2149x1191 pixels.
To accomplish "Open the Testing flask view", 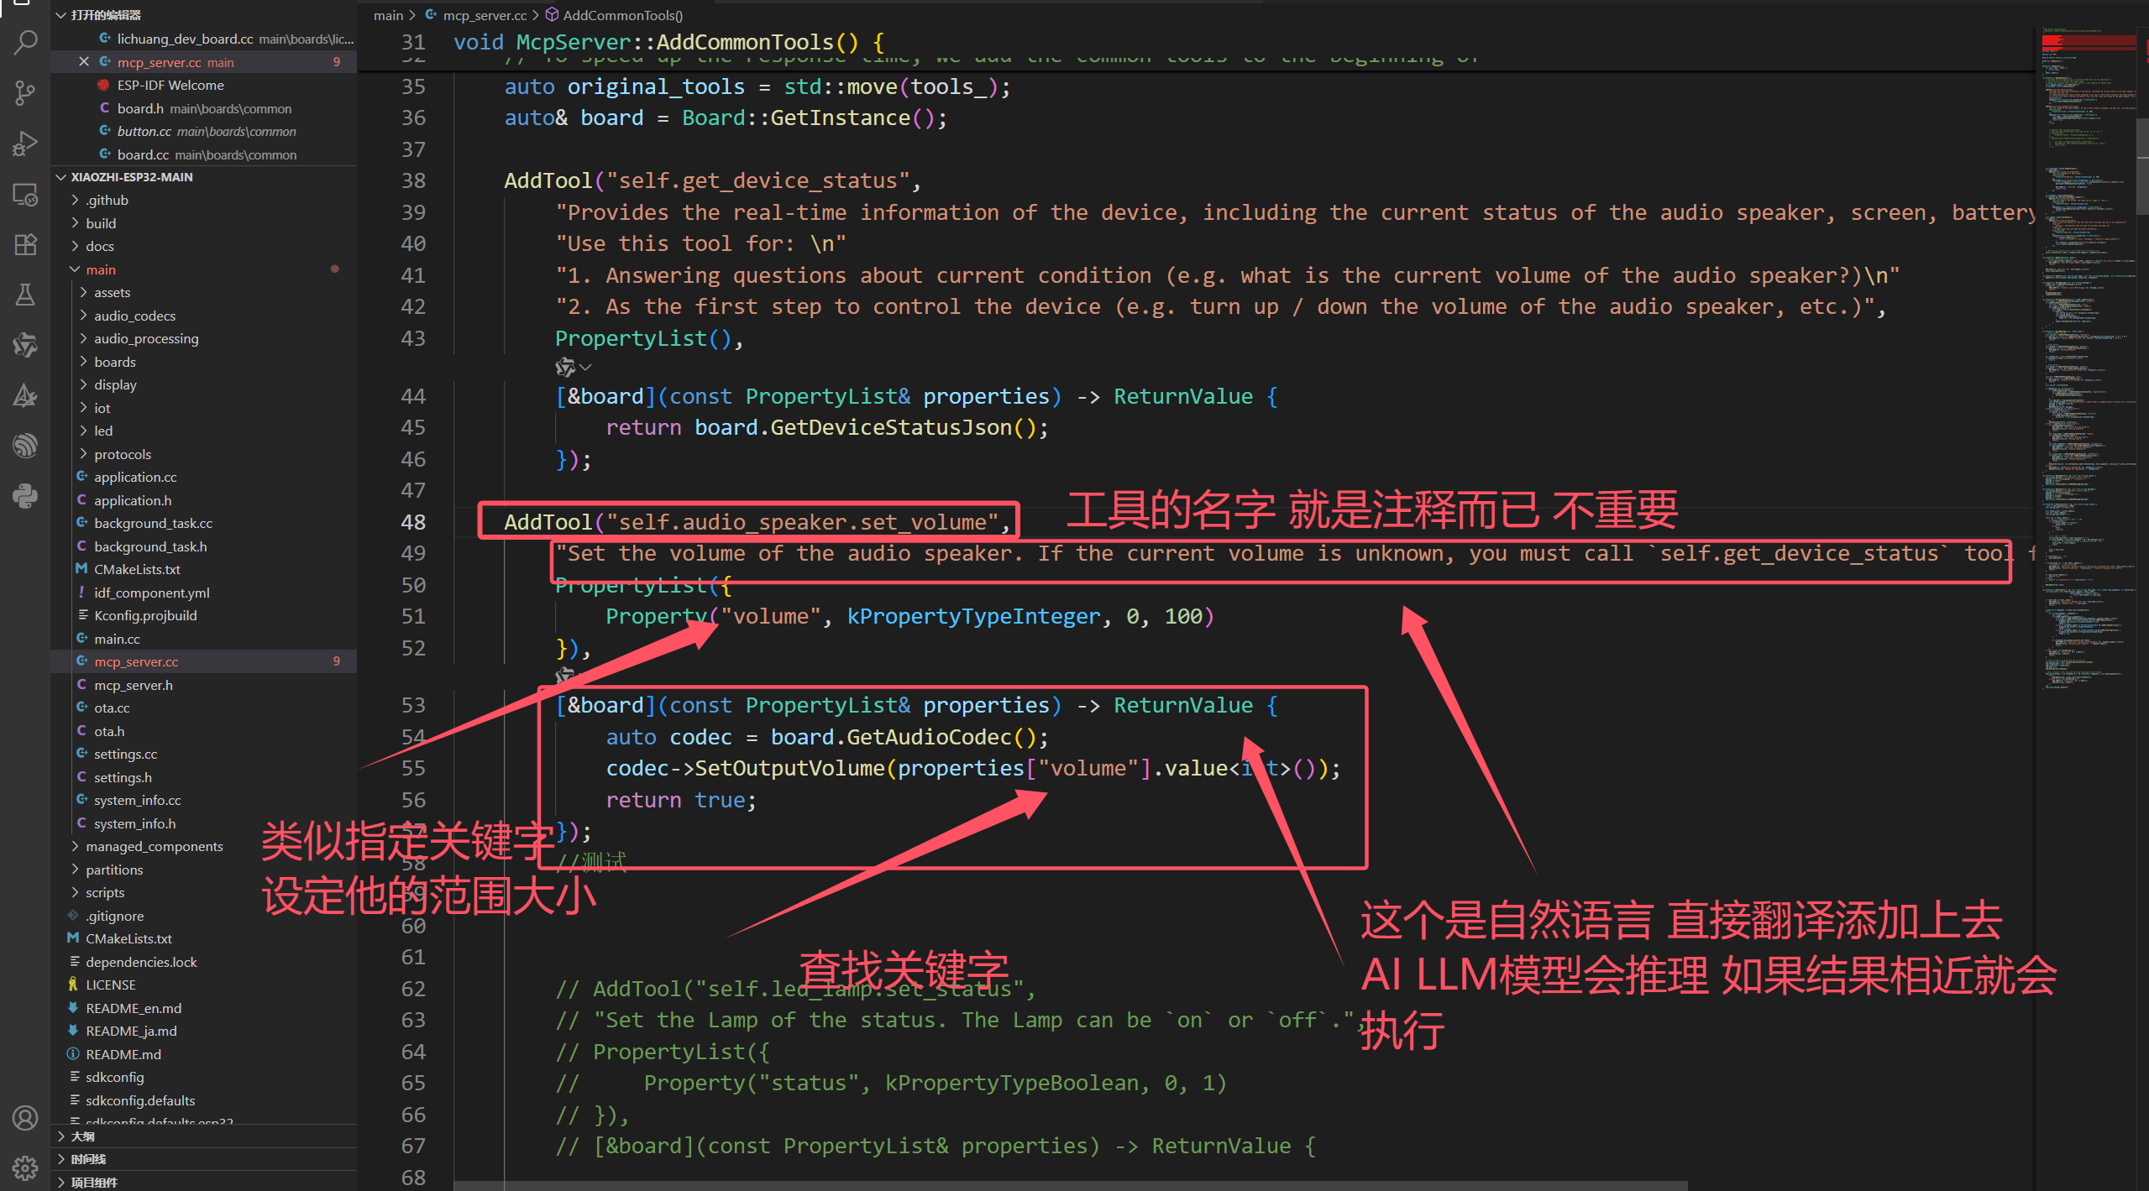I will coord(25,295).
